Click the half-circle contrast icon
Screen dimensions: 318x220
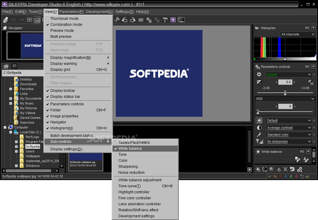tap(259, 128)
